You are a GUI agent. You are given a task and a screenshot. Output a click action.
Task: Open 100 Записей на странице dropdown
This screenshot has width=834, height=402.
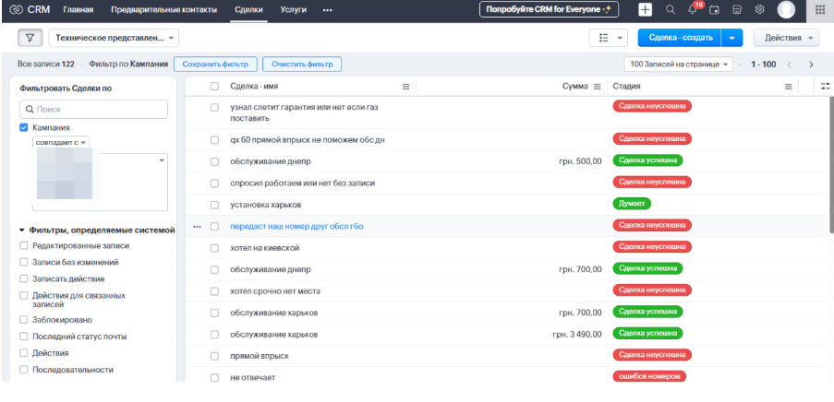(679, 65)
